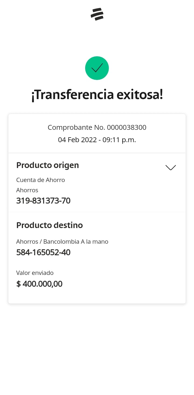Click the "Valor enviado" label
The width and height of the screenshot is (194, 395).
click(x=35, y=273)
